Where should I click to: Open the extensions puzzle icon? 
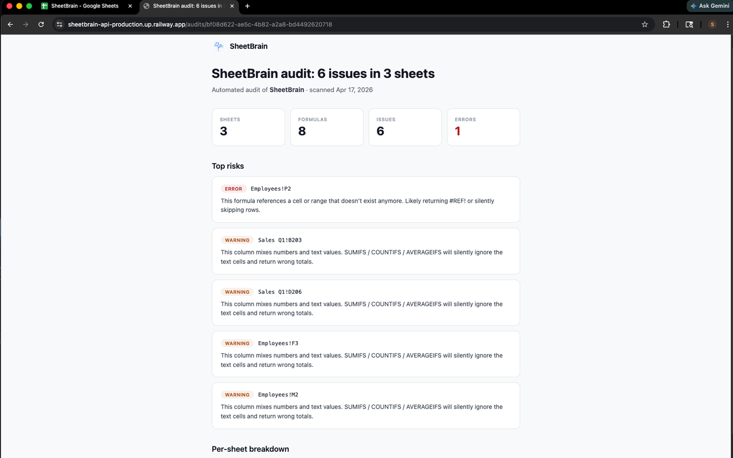(x=666, y=24)
